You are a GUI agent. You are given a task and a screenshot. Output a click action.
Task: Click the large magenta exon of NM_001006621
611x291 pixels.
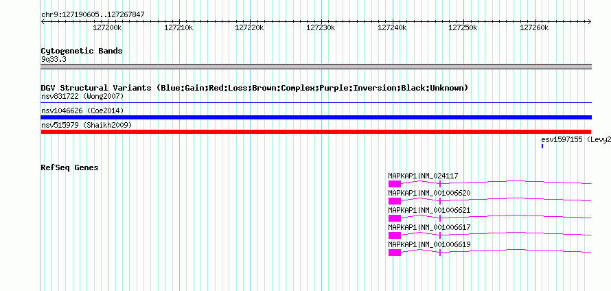(394, 218)
